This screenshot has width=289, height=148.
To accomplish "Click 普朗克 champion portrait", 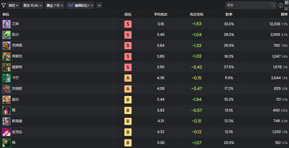I will click(7, 56).
